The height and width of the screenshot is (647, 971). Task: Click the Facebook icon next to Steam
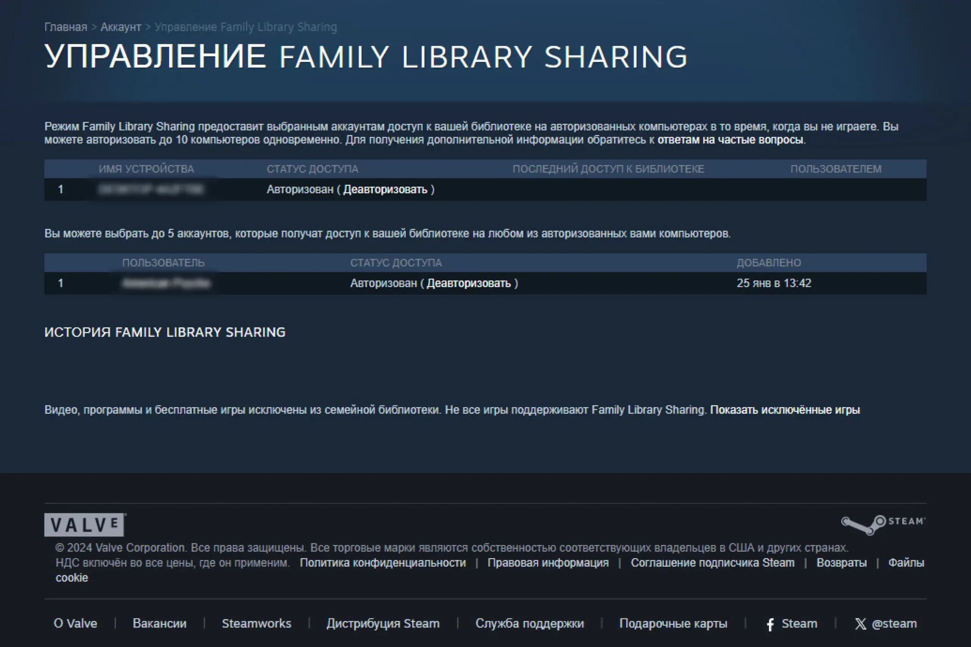point(770,624)
